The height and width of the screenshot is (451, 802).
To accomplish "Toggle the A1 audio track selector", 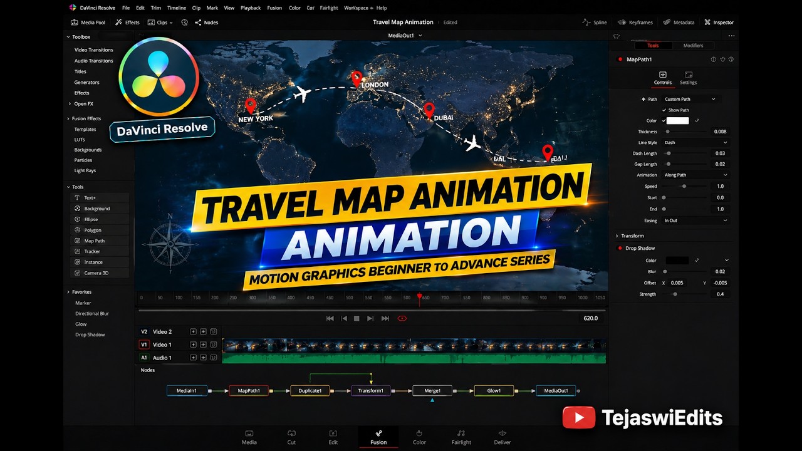I will pyautogui.click(x=144, y=358).
